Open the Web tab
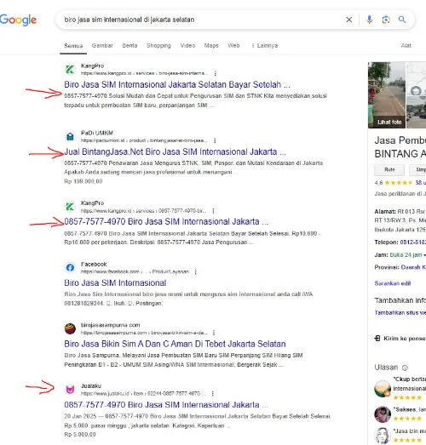This screenshot has width=426, height=445. coord(233,45)
